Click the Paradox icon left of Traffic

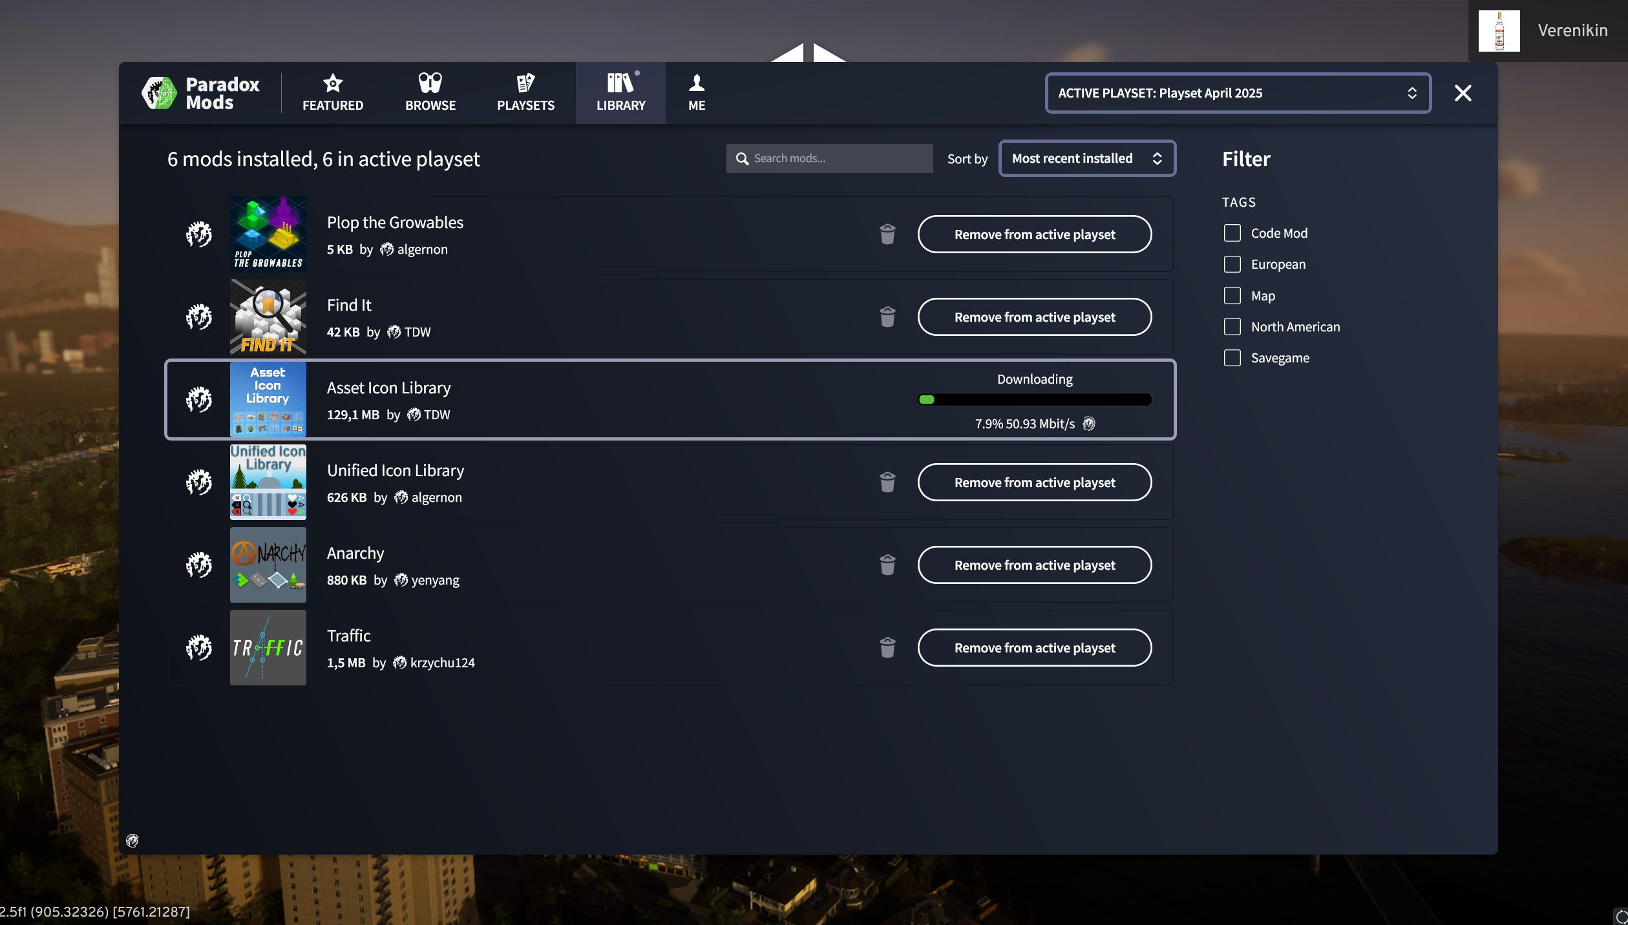(x=199, y=647)
